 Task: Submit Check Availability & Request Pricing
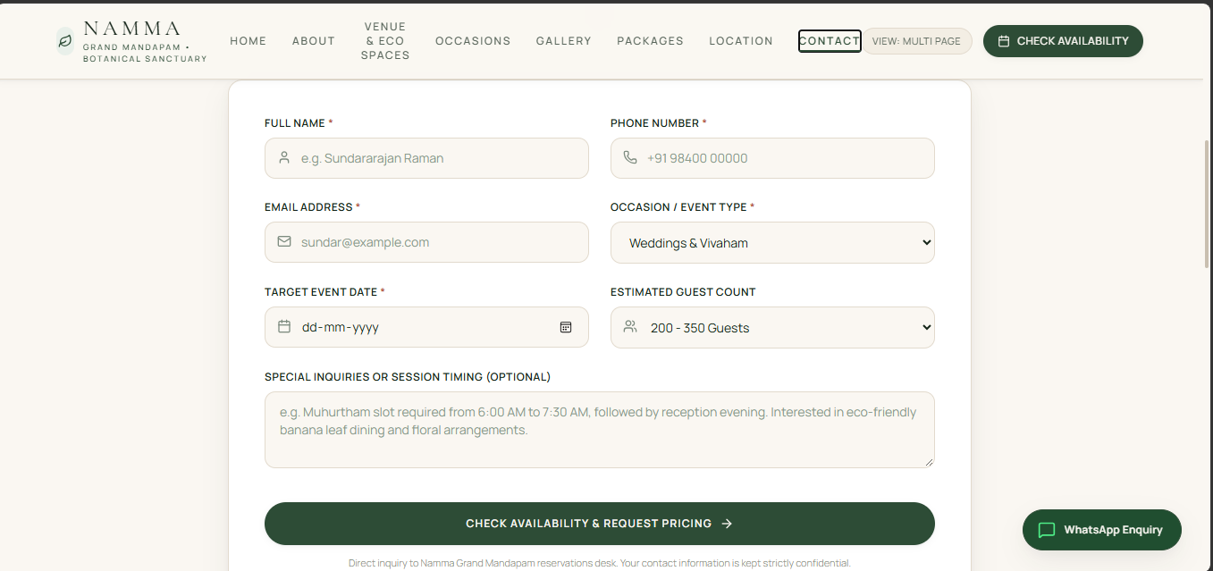[x=600, y=524]
